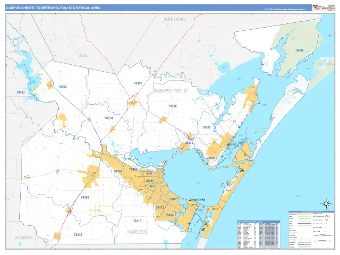Viewport: 340px width, 255px height.
Task: Select the KLEBERG county label
Action: tap(23, 238)
